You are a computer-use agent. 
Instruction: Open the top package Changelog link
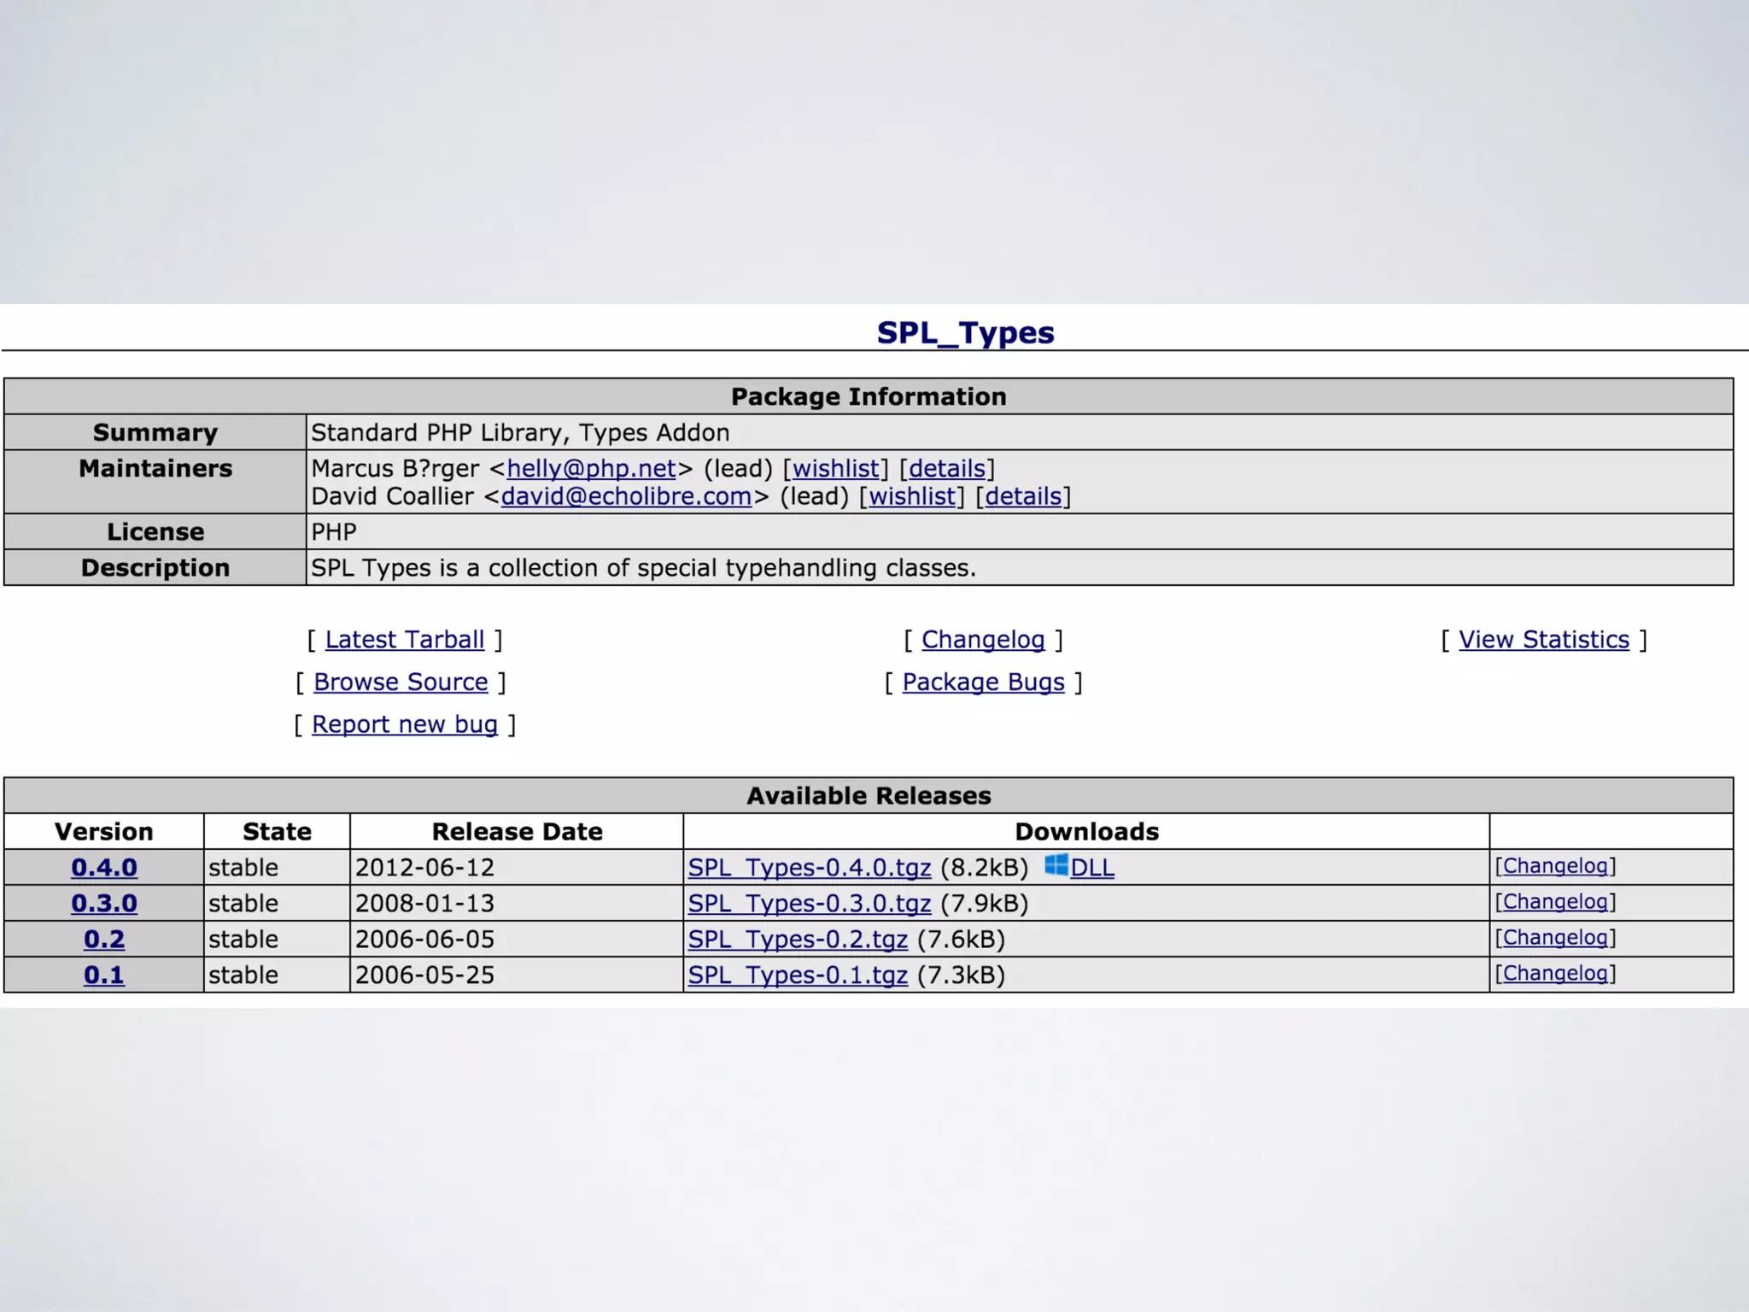[983, 640]
